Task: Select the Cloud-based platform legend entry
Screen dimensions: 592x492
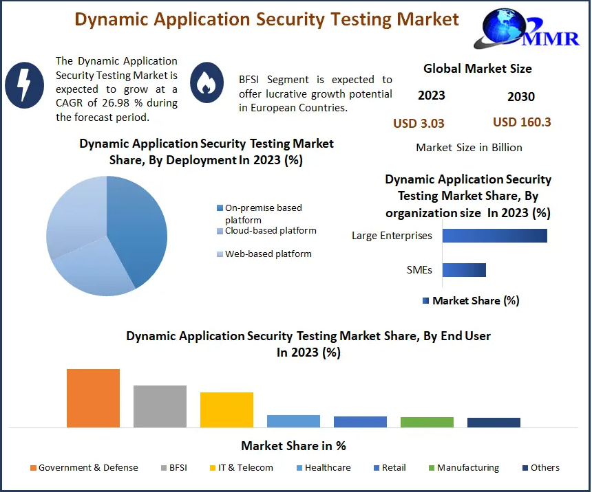Action: pyautogui.click(x=270, y=231)
